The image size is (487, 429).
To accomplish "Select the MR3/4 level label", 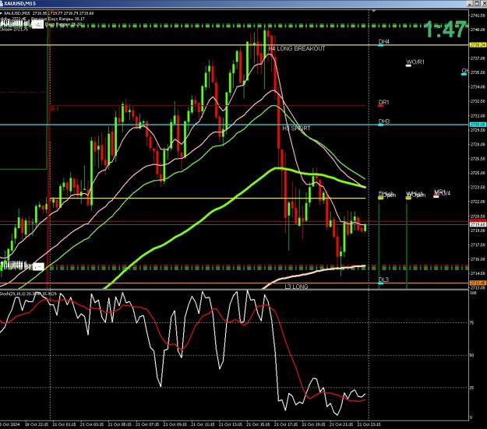I will pos(442,193).
